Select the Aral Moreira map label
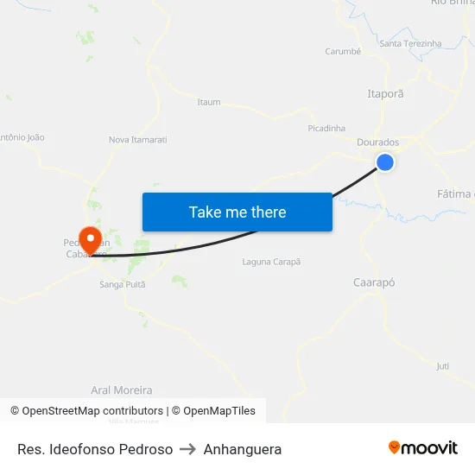This screenshot has width=475, height=475. tap(122, 390)
